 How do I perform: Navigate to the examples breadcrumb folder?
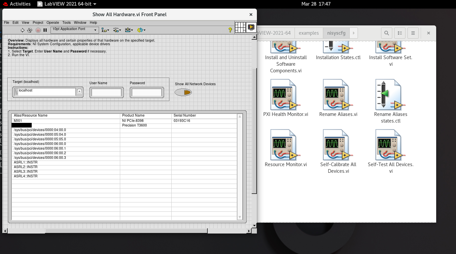click(308, 33)
